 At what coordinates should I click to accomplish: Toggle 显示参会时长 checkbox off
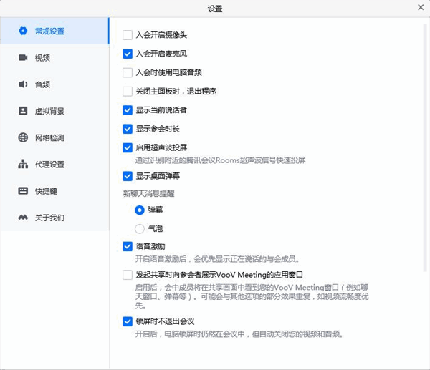(128, 129)
